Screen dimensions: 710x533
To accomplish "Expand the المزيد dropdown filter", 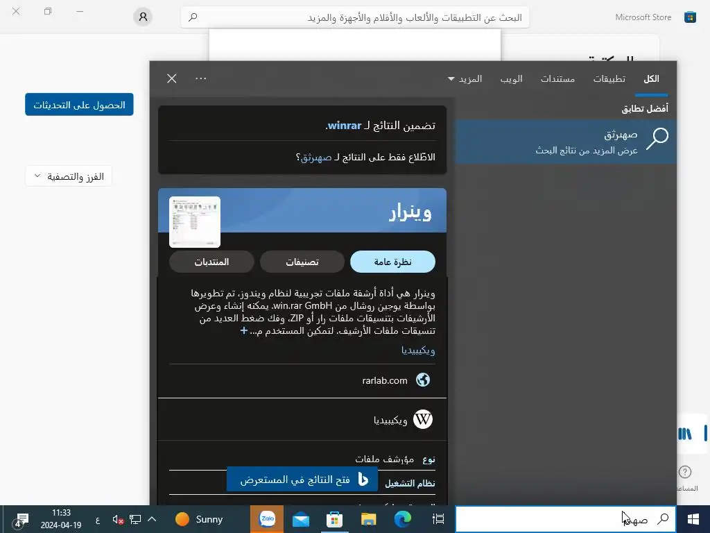I will point(465,79).
